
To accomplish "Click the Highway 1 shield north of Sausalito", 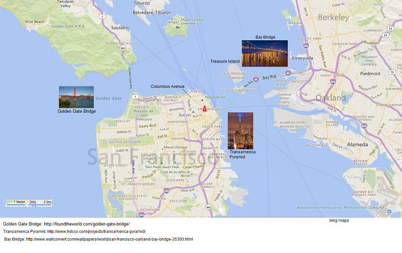I will 102,16.
